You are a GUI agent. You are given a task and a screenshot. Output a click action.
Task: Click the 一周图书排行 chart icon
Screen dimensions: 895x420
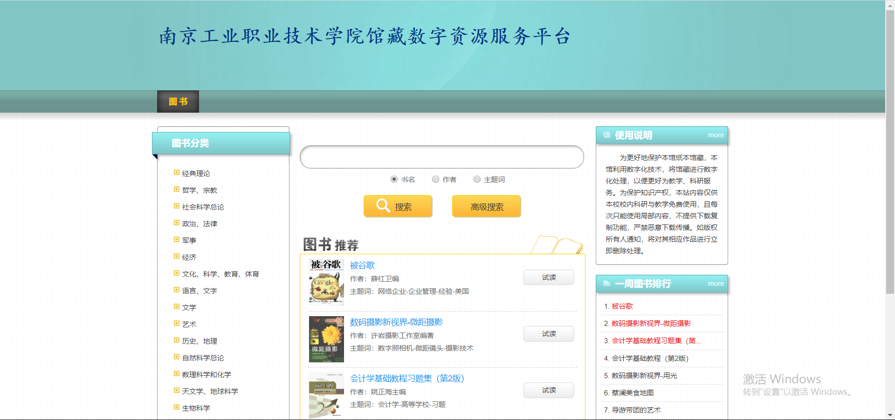click(606, 283)
